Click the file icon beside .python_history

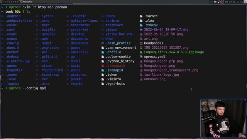click(x=103, y=61)
